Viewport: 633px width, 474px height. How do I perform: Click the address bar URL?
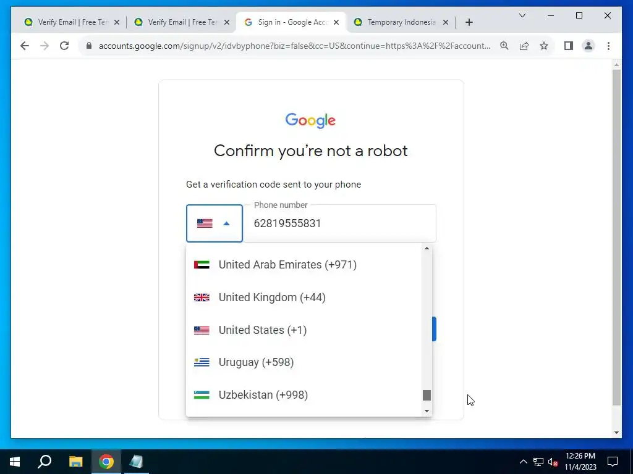(x=294, y=46)
